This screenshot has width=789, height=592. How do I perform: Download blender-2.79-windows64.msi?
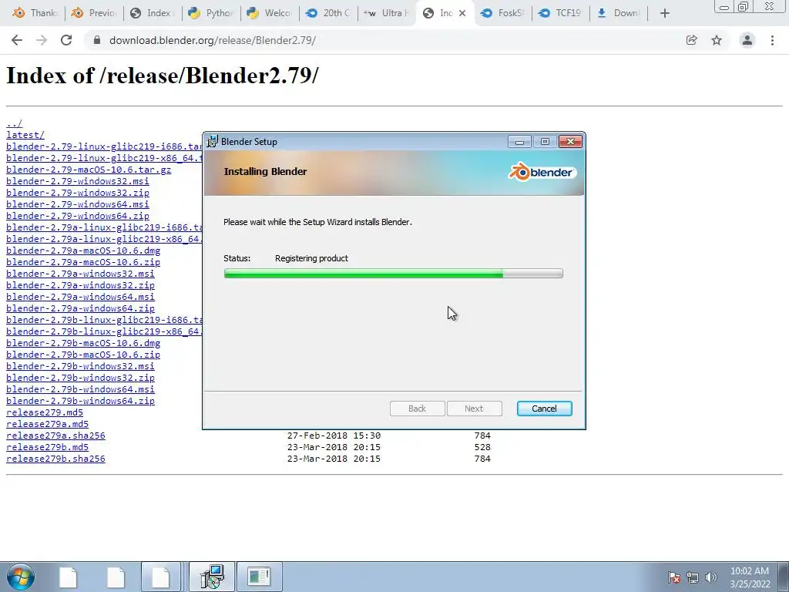(x=78, y=204)
